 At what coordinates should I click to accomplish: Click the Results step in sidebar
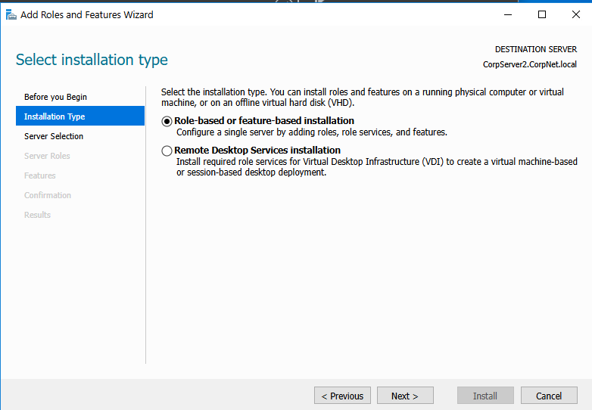37,215
